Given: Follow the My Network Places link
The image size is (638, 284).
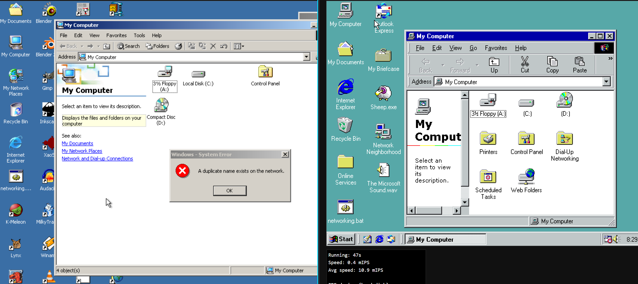Looking at the screenshot, I should click(x=82, y=151).
